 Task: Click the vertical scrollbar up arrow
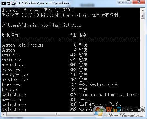click(143, 10)
